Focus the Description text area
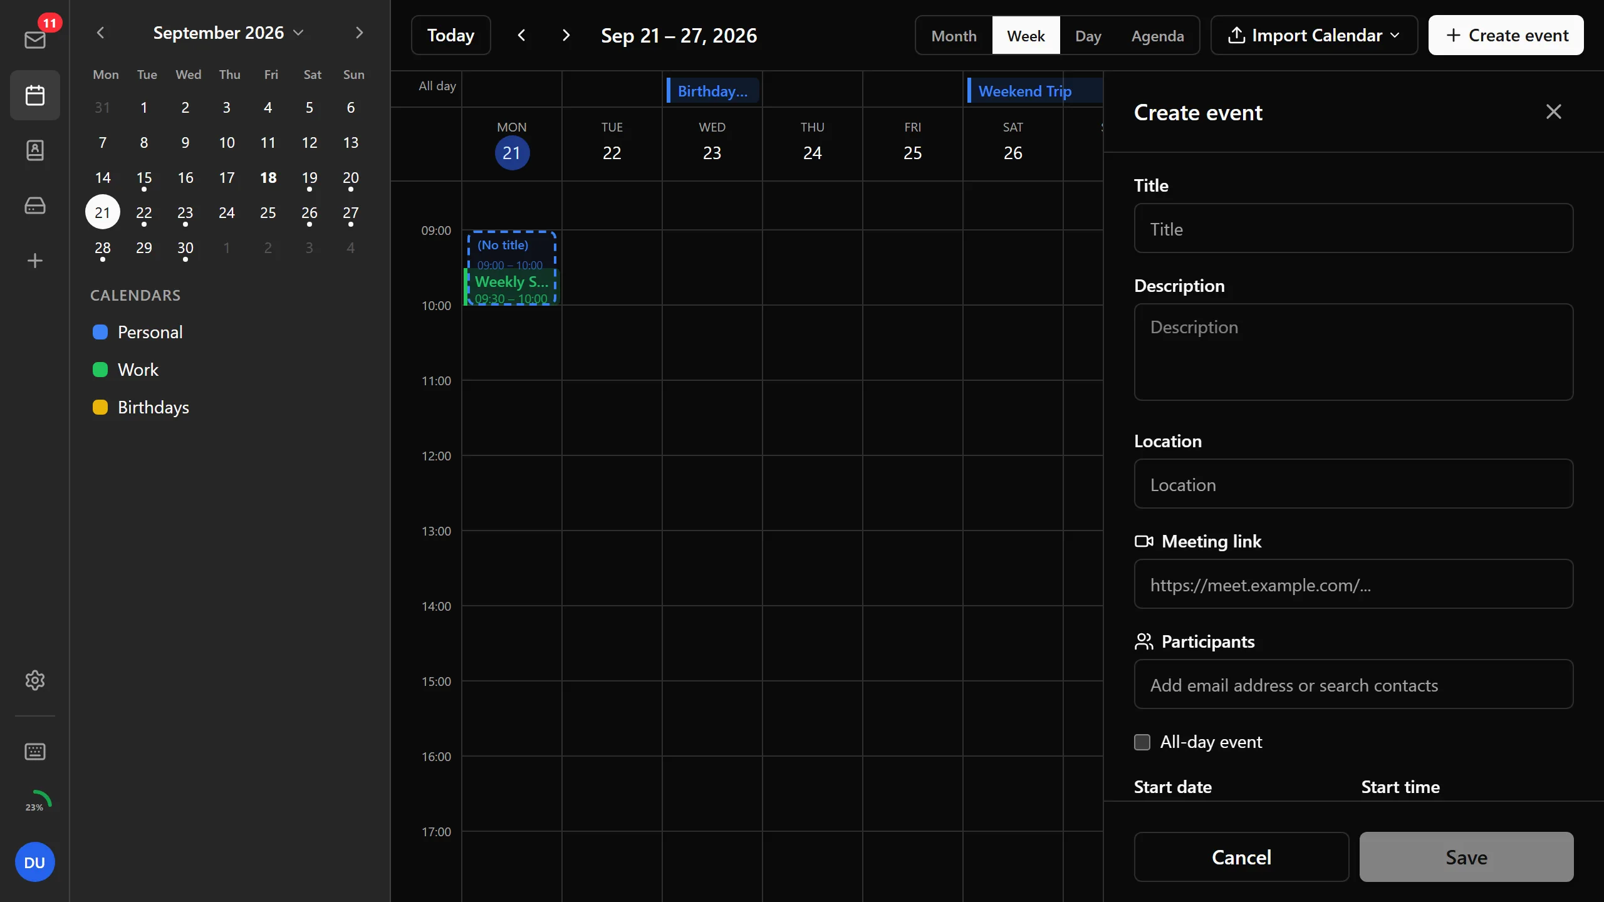 pyautogui.click(x=1353, y=352)
